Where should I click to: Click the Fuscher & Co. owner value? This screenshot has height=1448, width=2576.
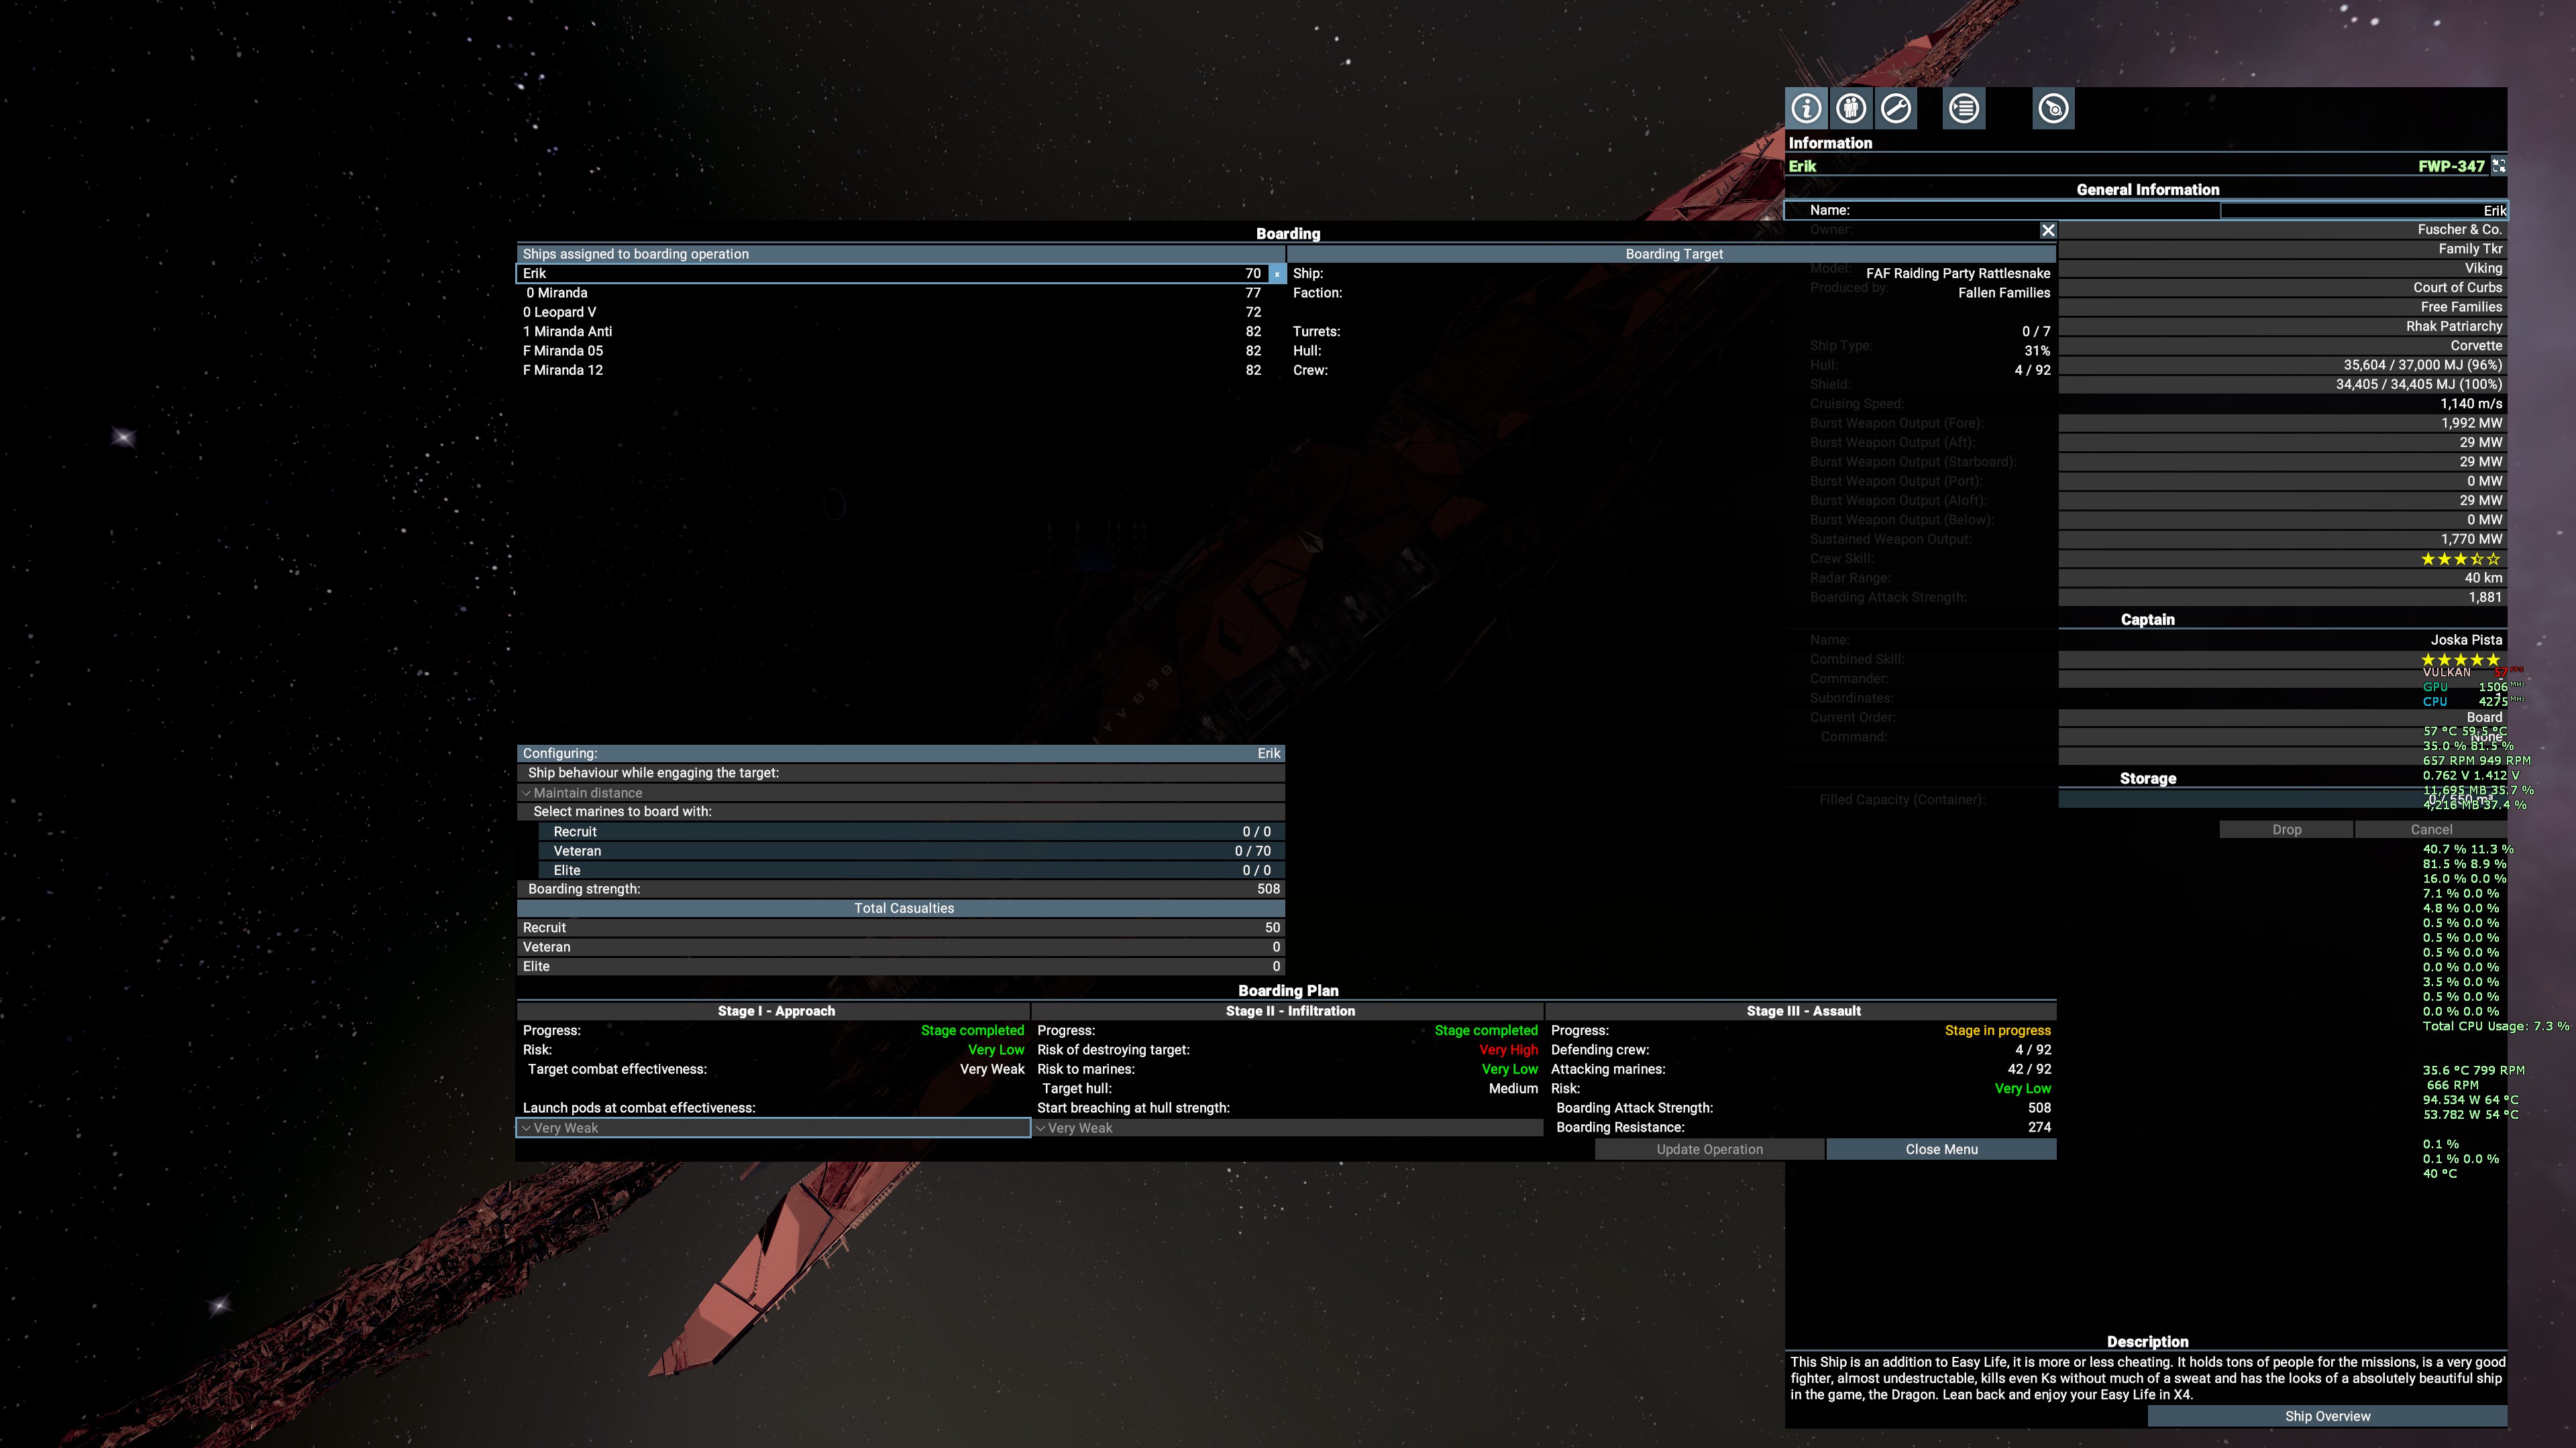tap(2459, 230)
